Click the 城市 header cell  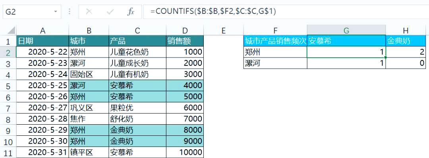pos(89,41)
